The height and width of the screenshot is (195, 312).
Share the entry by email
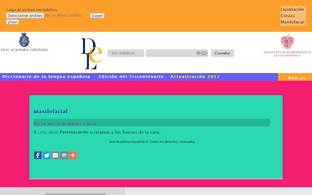(55, 155)
